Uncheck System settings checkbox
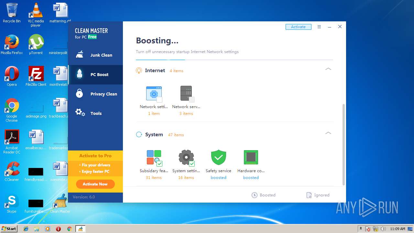The image size is (414, 233). (191, 164)
